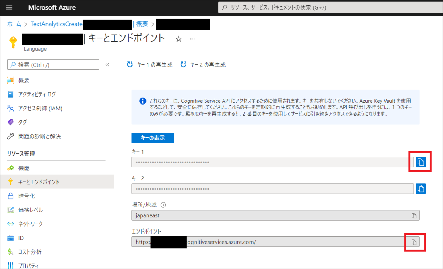Click the Language resource type label
Viewport: 443px width, 269px height.
[x=35, y=49]
